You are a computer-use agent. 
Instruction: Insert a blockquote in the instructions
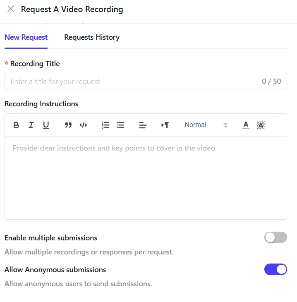[68, 125]
